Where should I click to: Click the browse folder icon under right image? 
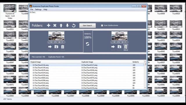119,47
